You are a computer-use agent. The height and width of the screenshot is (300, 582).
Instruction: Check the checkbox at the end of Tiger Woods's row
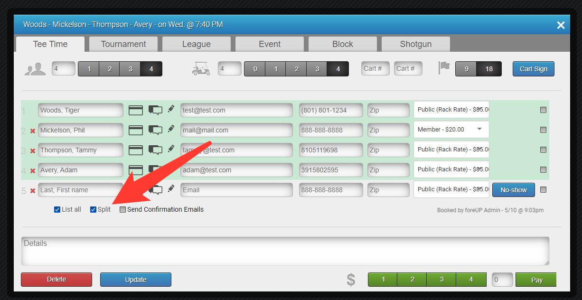click(543, 110)
